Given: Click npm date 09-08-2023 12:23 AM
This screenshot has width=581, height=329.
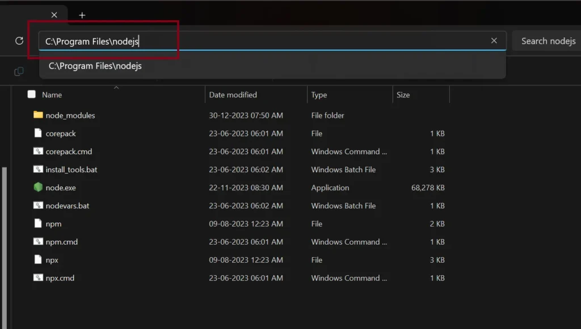Looking at the screenshot, I should [x=246, y=224].
